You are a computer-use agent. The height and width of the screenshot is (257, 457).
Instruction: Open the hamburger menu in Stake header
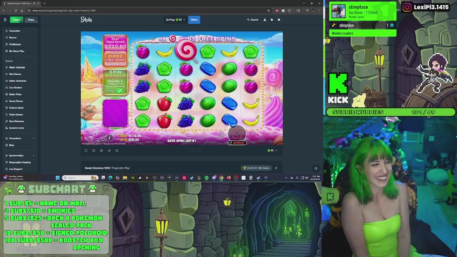coord(5,20)
